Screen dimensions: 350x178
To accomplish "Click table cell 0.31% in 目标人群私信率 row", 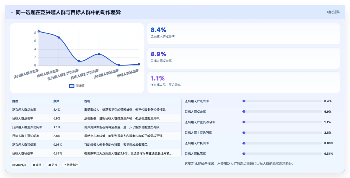I will pyautogui.click(x=58, y=153).
